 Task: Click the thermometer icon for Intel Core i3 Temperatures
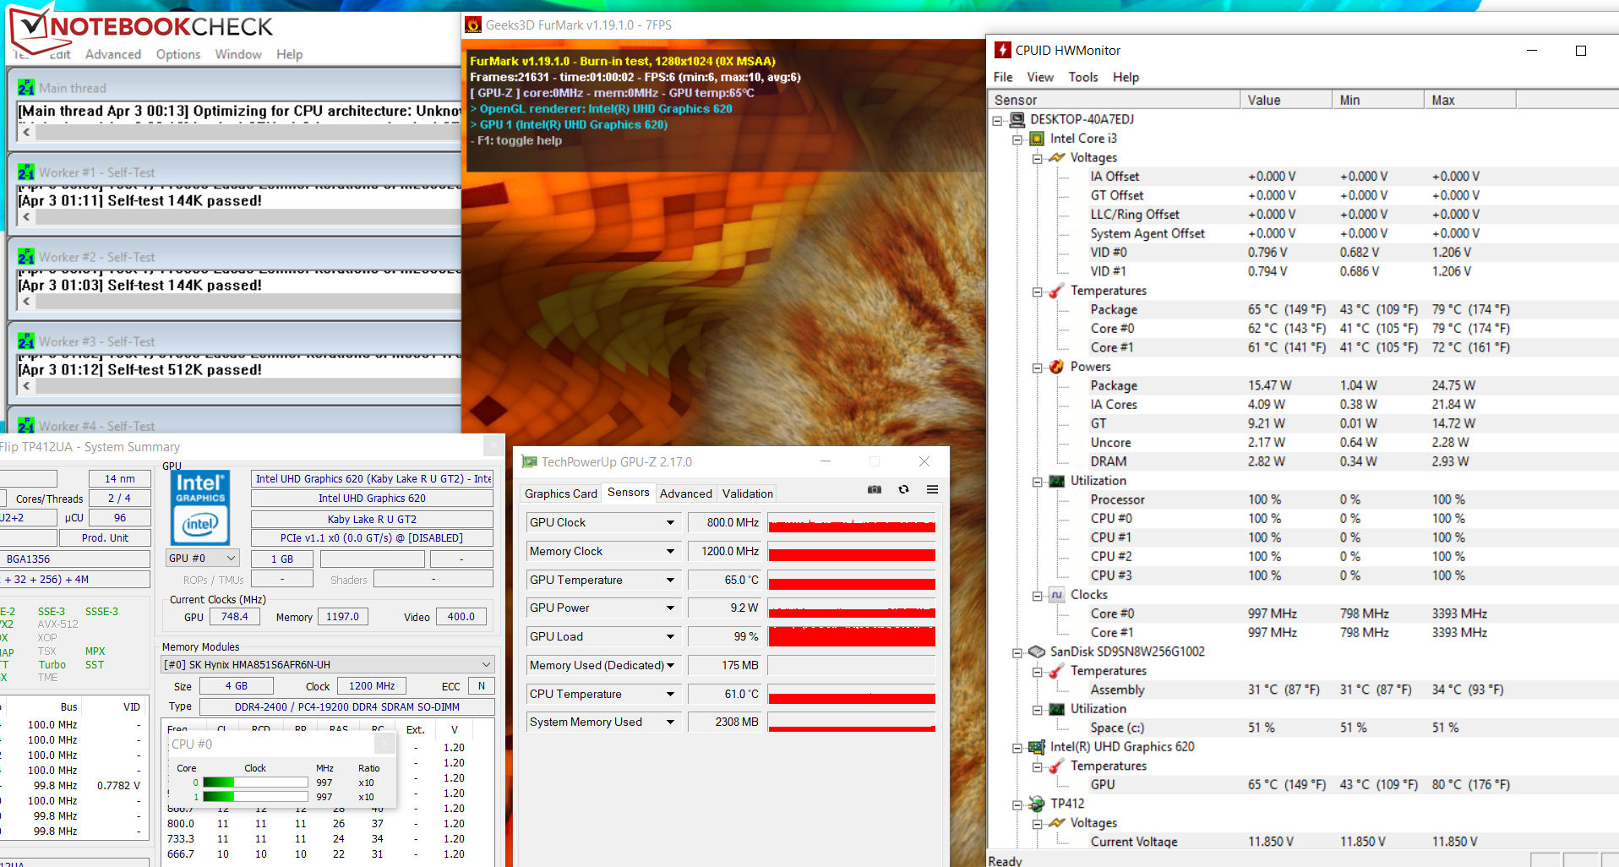coord(1056,291)
